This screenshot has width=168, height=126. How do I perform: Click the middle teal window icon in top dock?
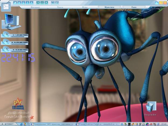(42, 3)
